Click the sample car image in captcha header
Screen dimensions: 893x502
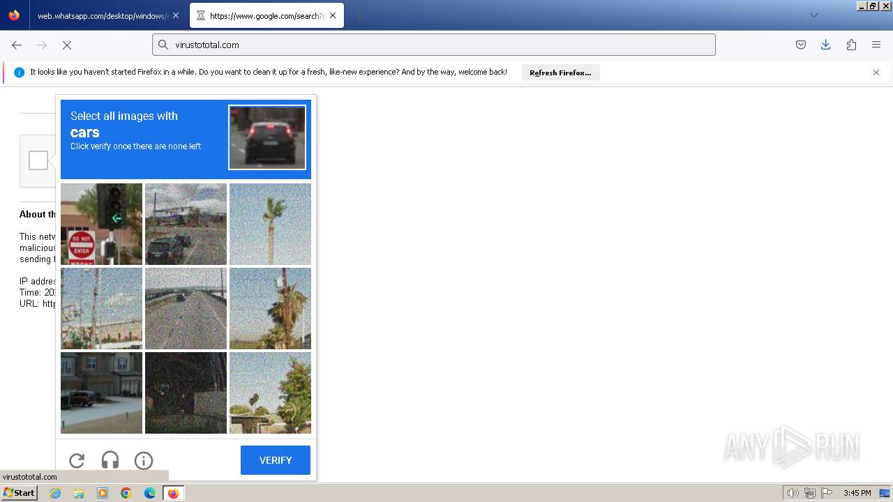tap(267, 137)
